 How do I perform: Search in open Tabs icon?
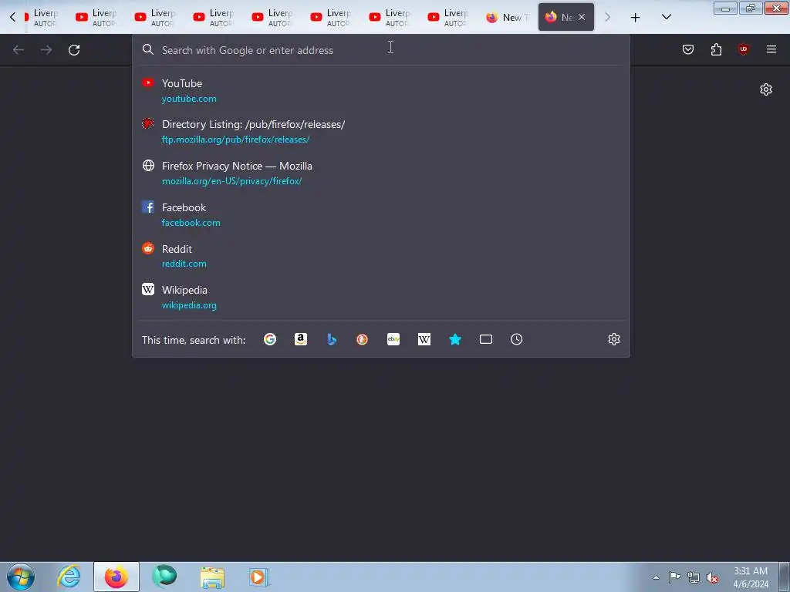click(486, 339)
